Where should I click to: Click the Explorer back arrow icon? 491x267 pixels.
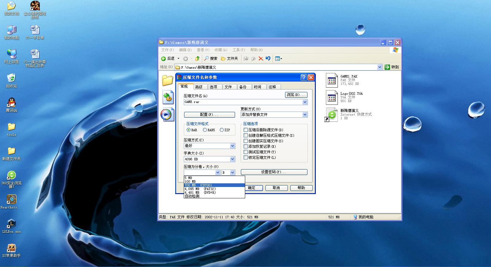click(x=164, y=59)
